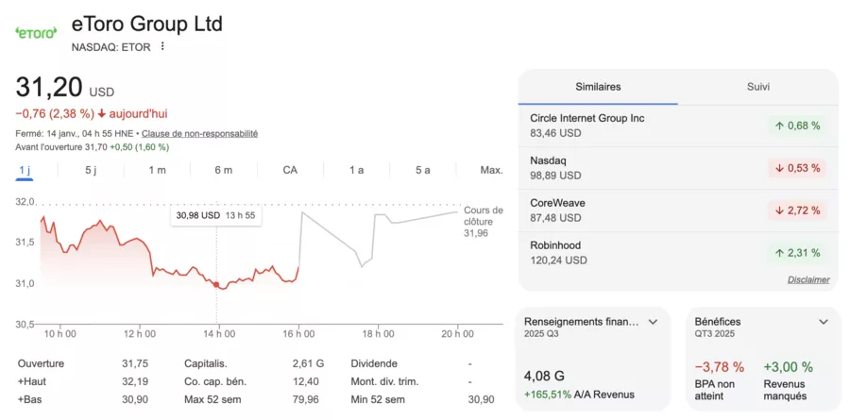850x420 pixels.
Task: Click the eToro Group Ltd title
Action: tap(147, 25)
